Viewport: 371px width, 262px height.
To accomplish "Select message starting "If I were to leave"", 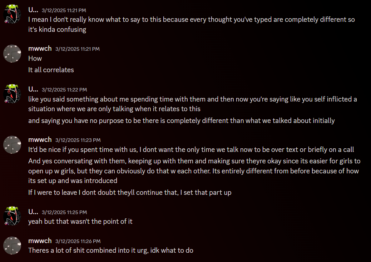I will tap(130, 192).
